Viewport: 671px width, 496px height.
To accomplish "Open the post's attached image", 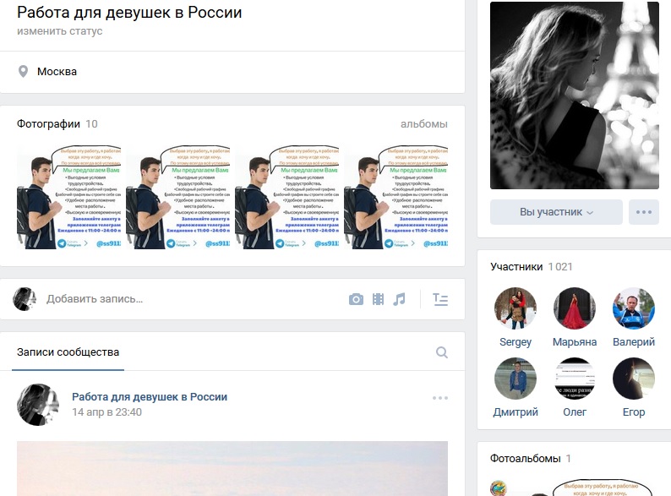I will pos(232,469).
